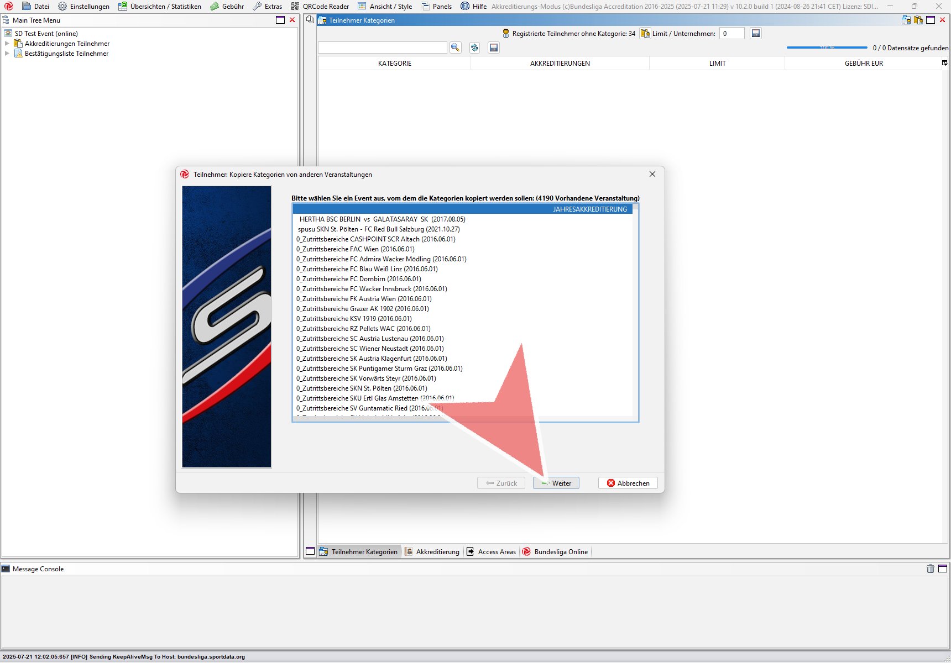Image resolution: width=951 pixels, height=663 pixels.
Task: Open the Hilfe menu
Action: pos(473,7)
